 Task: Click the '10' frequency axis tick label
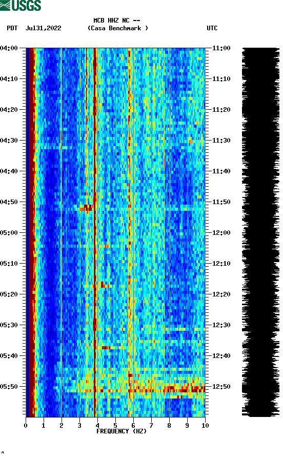pos(205,426)
